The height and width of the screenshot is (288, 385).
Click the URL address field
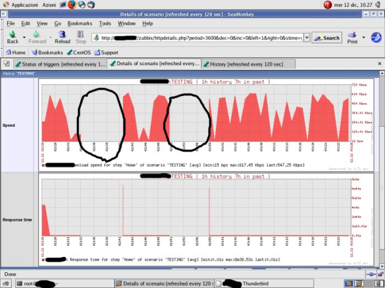197,38
